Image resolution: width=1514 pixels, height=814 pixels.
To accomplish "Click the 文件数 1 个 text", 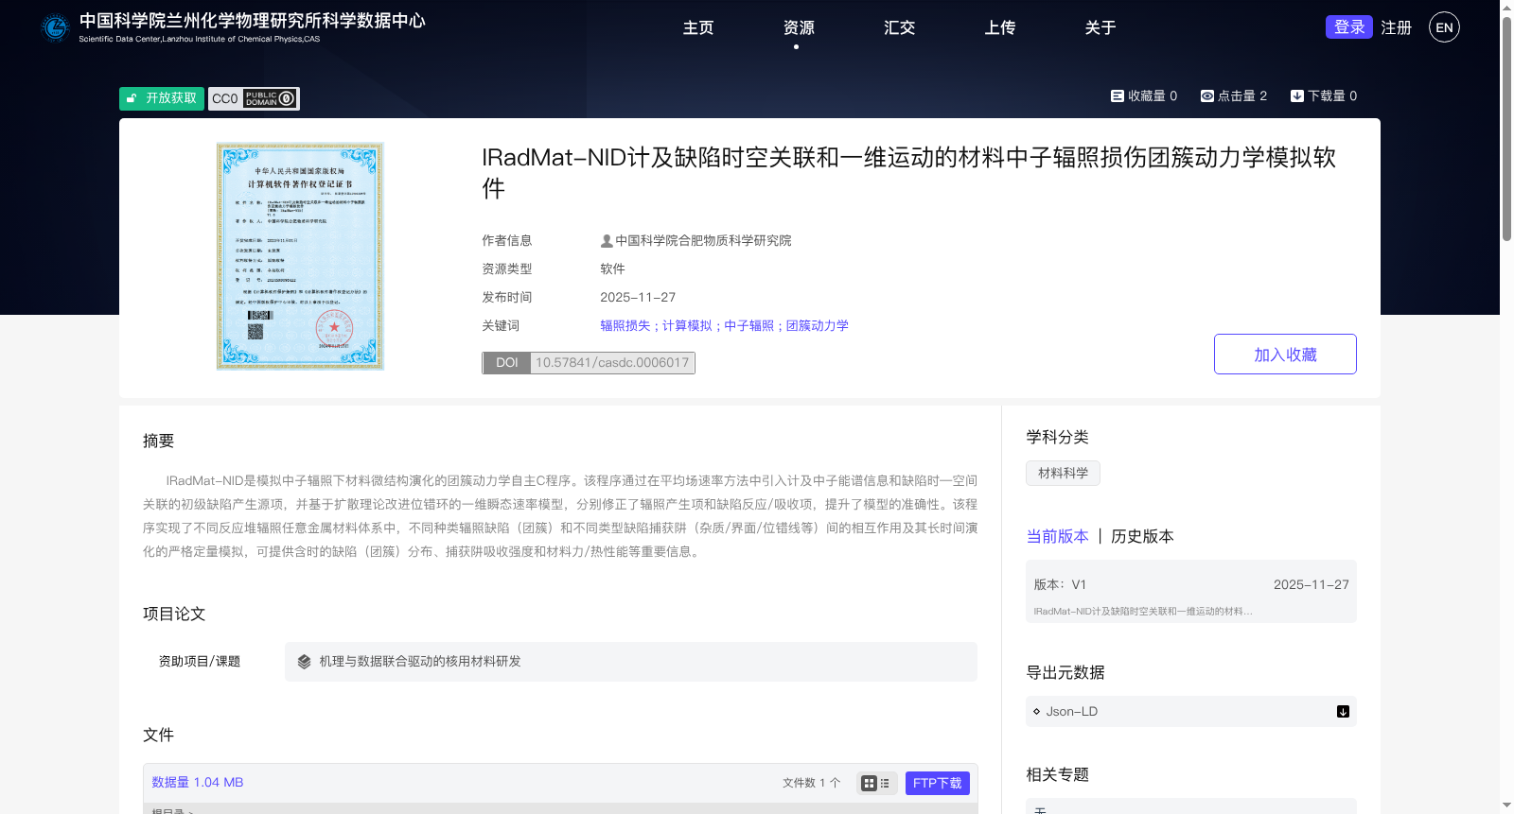I will [812, 783].
